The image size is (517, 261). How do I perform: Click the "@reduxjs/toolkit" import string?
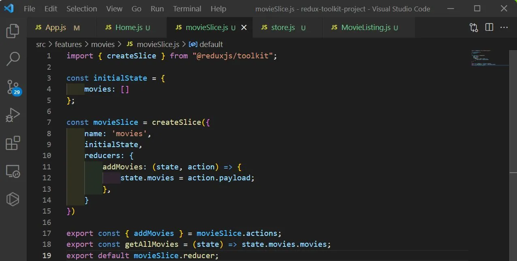tap(233, 56)
